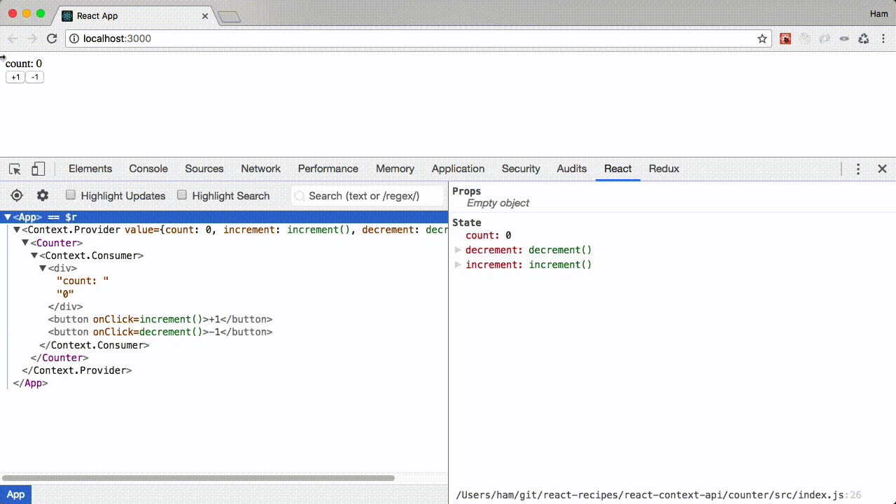The width and height of the screenshot is (896, 504).
Task: Select the decrement button element in the tree
Action: click(160, 332)
